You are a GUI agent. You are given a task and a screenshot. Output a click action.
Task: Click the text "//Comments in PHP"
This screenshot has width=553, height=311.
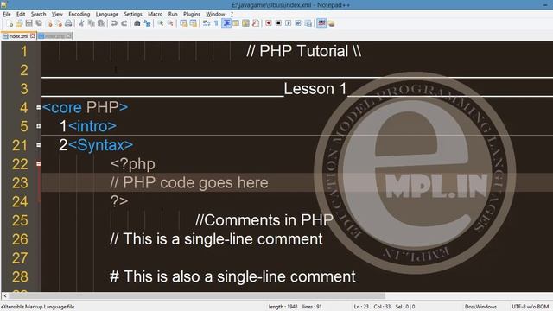(264, 220)
